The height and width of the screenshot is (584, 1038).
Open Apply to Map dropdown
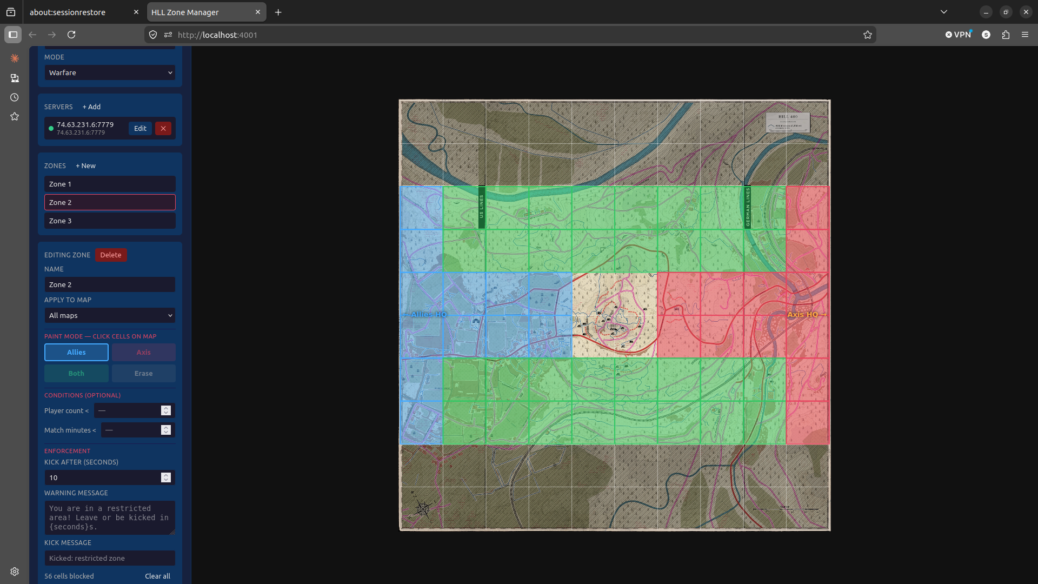[x=110, y=315]
